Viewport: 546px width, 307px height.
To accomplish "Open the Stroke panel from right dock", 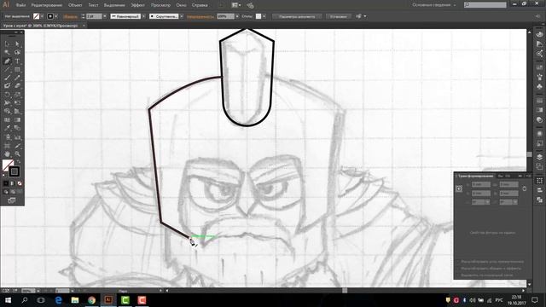I will [539, 101].
